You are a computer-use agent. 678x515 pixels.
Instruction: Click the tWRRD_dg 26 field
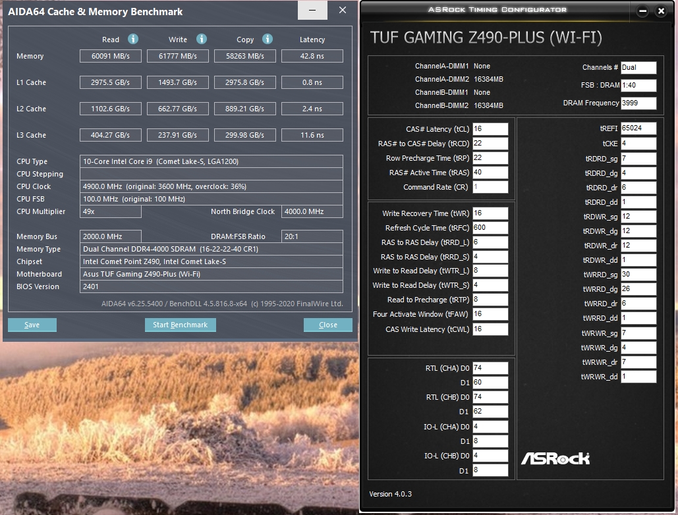tap(638, 289)
